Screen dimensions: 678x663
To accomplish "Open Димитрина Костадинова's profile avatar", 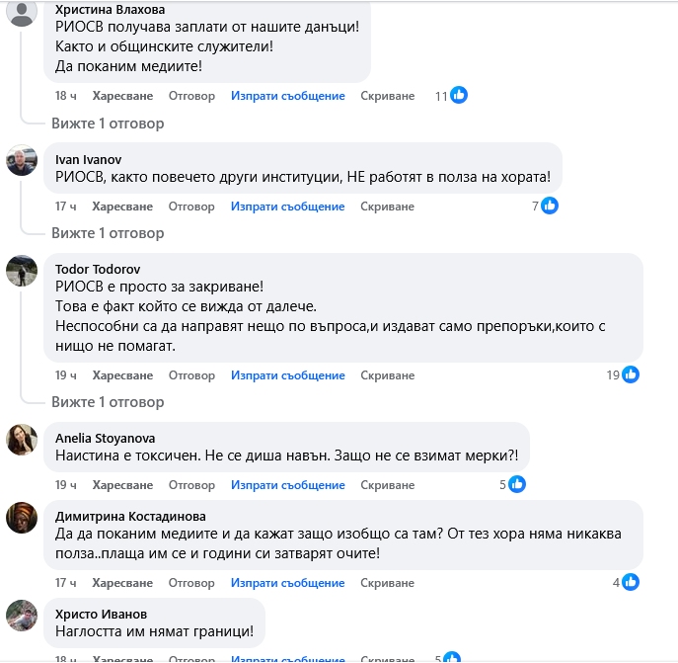I will tap(22, 517).
